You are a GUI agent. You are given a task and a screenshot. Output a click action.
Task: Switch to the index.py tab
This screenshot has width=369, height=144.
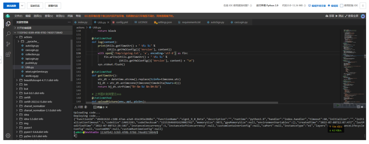click(x=81, y=22)
